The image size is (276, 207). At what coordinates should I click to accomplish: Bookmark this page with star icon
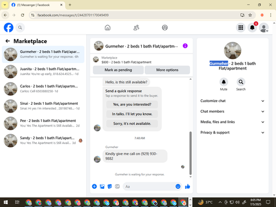(250, 15)
